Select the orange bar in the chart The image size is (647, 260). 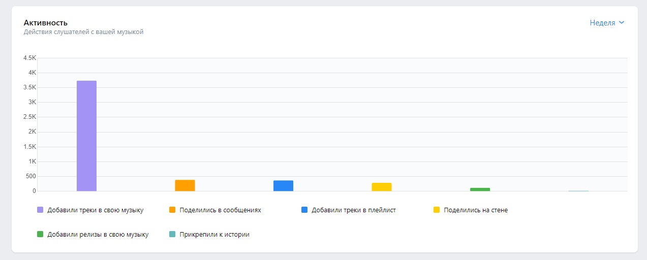pos(185,185)
